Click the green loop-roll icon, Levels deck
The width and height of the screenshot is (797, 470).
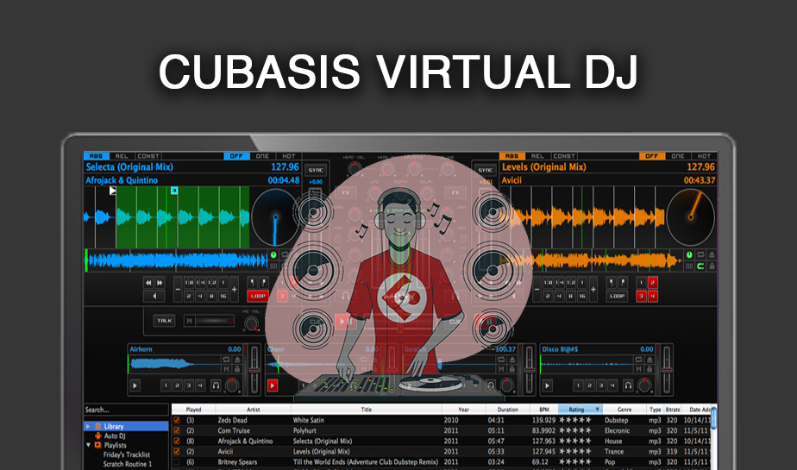[x=701, y=266]
